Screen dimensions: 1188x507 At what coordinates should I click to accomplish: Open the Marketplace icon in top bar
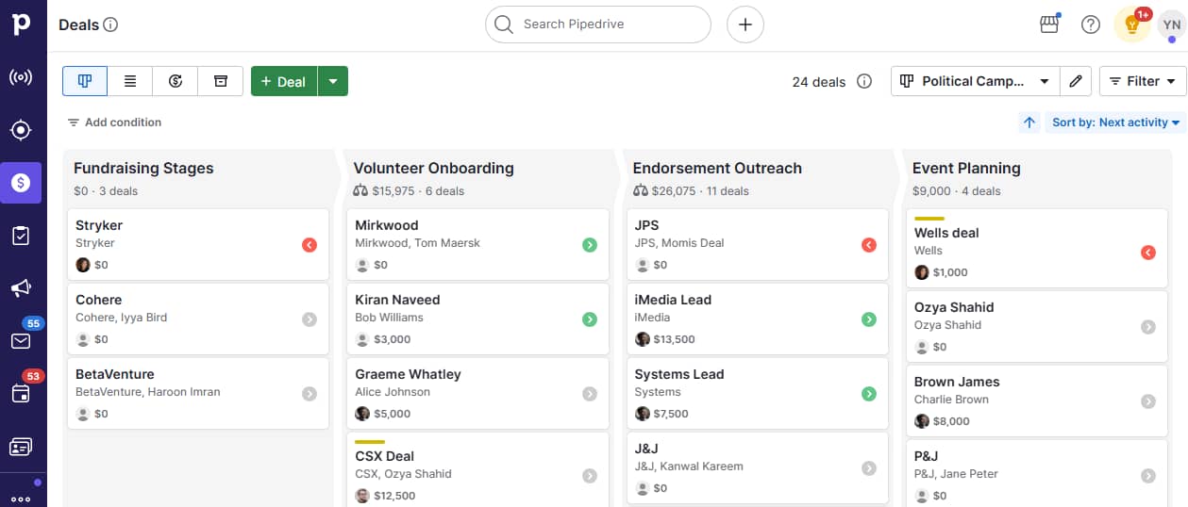(x=1049, y=25)
